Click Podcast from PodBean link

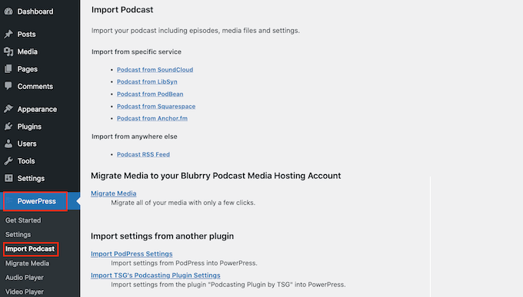(150, 94)
